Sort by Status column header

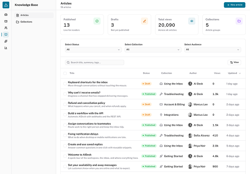click(x=146, y=73)
